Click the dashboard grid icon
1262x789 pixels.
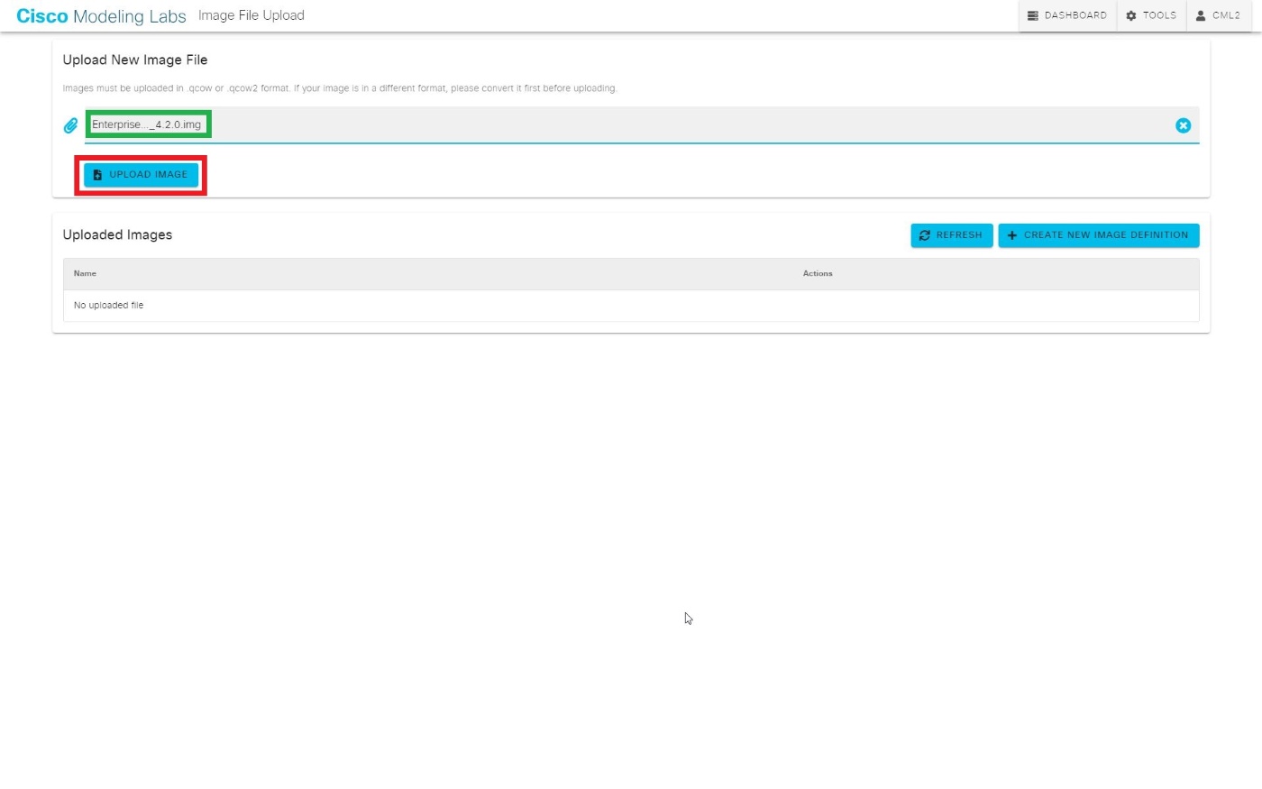click(x=1032, y=15)
